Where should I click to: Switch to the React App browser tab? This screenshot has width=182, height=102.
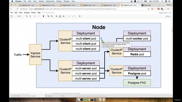click(x=150, y=5)
